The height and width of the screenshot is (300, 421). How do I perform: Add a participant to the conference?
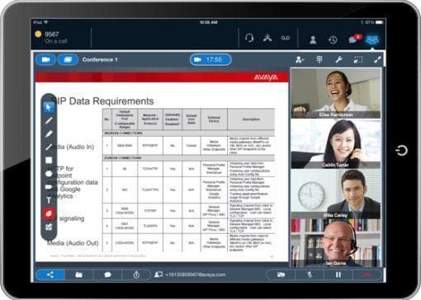pos(300,59)
